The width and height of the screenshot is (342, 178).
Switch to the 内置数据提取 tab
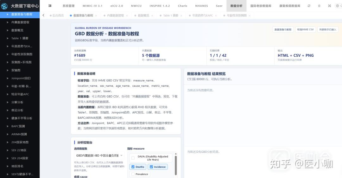(x=114, y=16)
